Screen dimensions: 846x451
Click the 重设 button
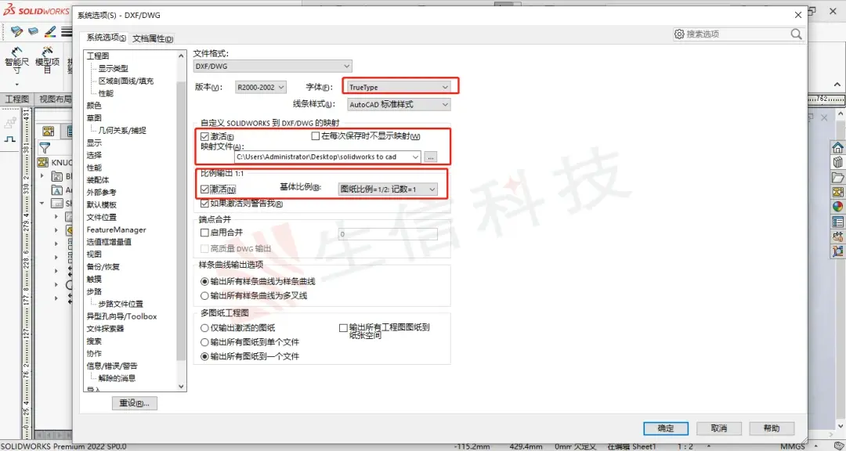tap(135, 403)
